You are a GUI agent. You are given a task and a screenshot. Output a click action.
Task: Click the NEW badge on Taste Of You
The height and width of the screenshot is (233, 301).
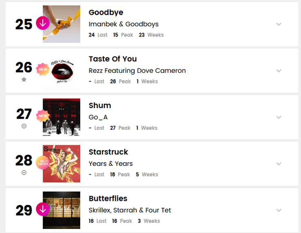click(x=43, y=70)
